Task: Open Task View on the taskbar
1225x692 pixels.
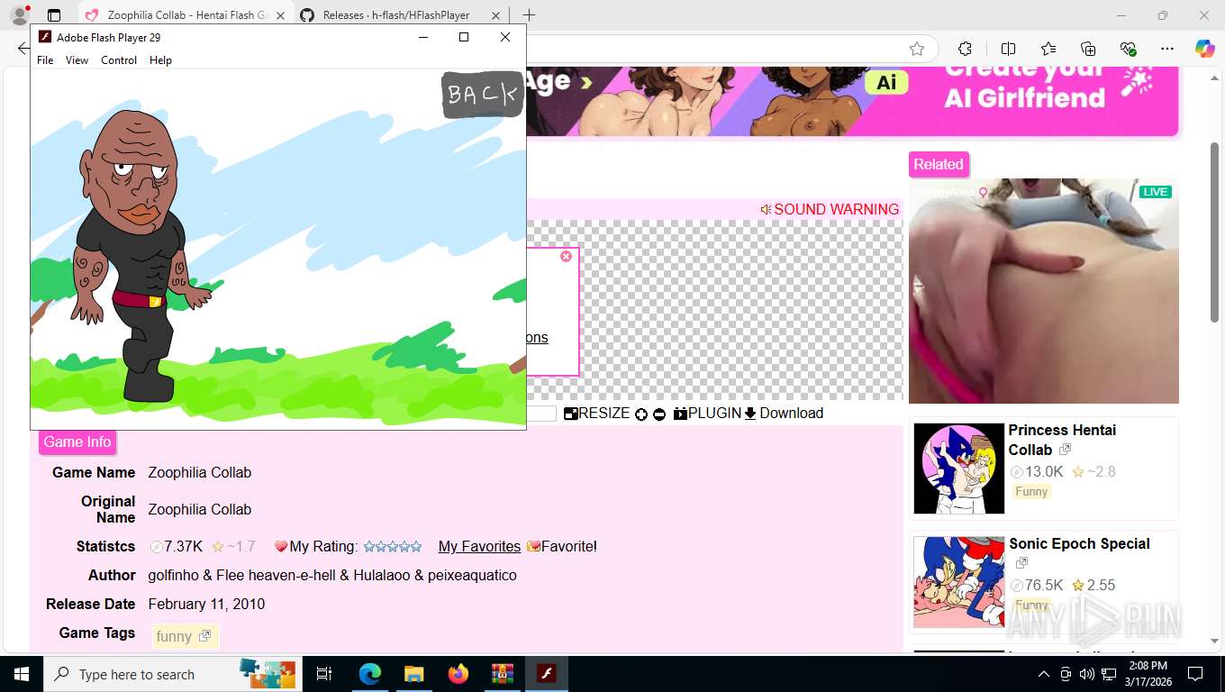Action: click(325, 674)
